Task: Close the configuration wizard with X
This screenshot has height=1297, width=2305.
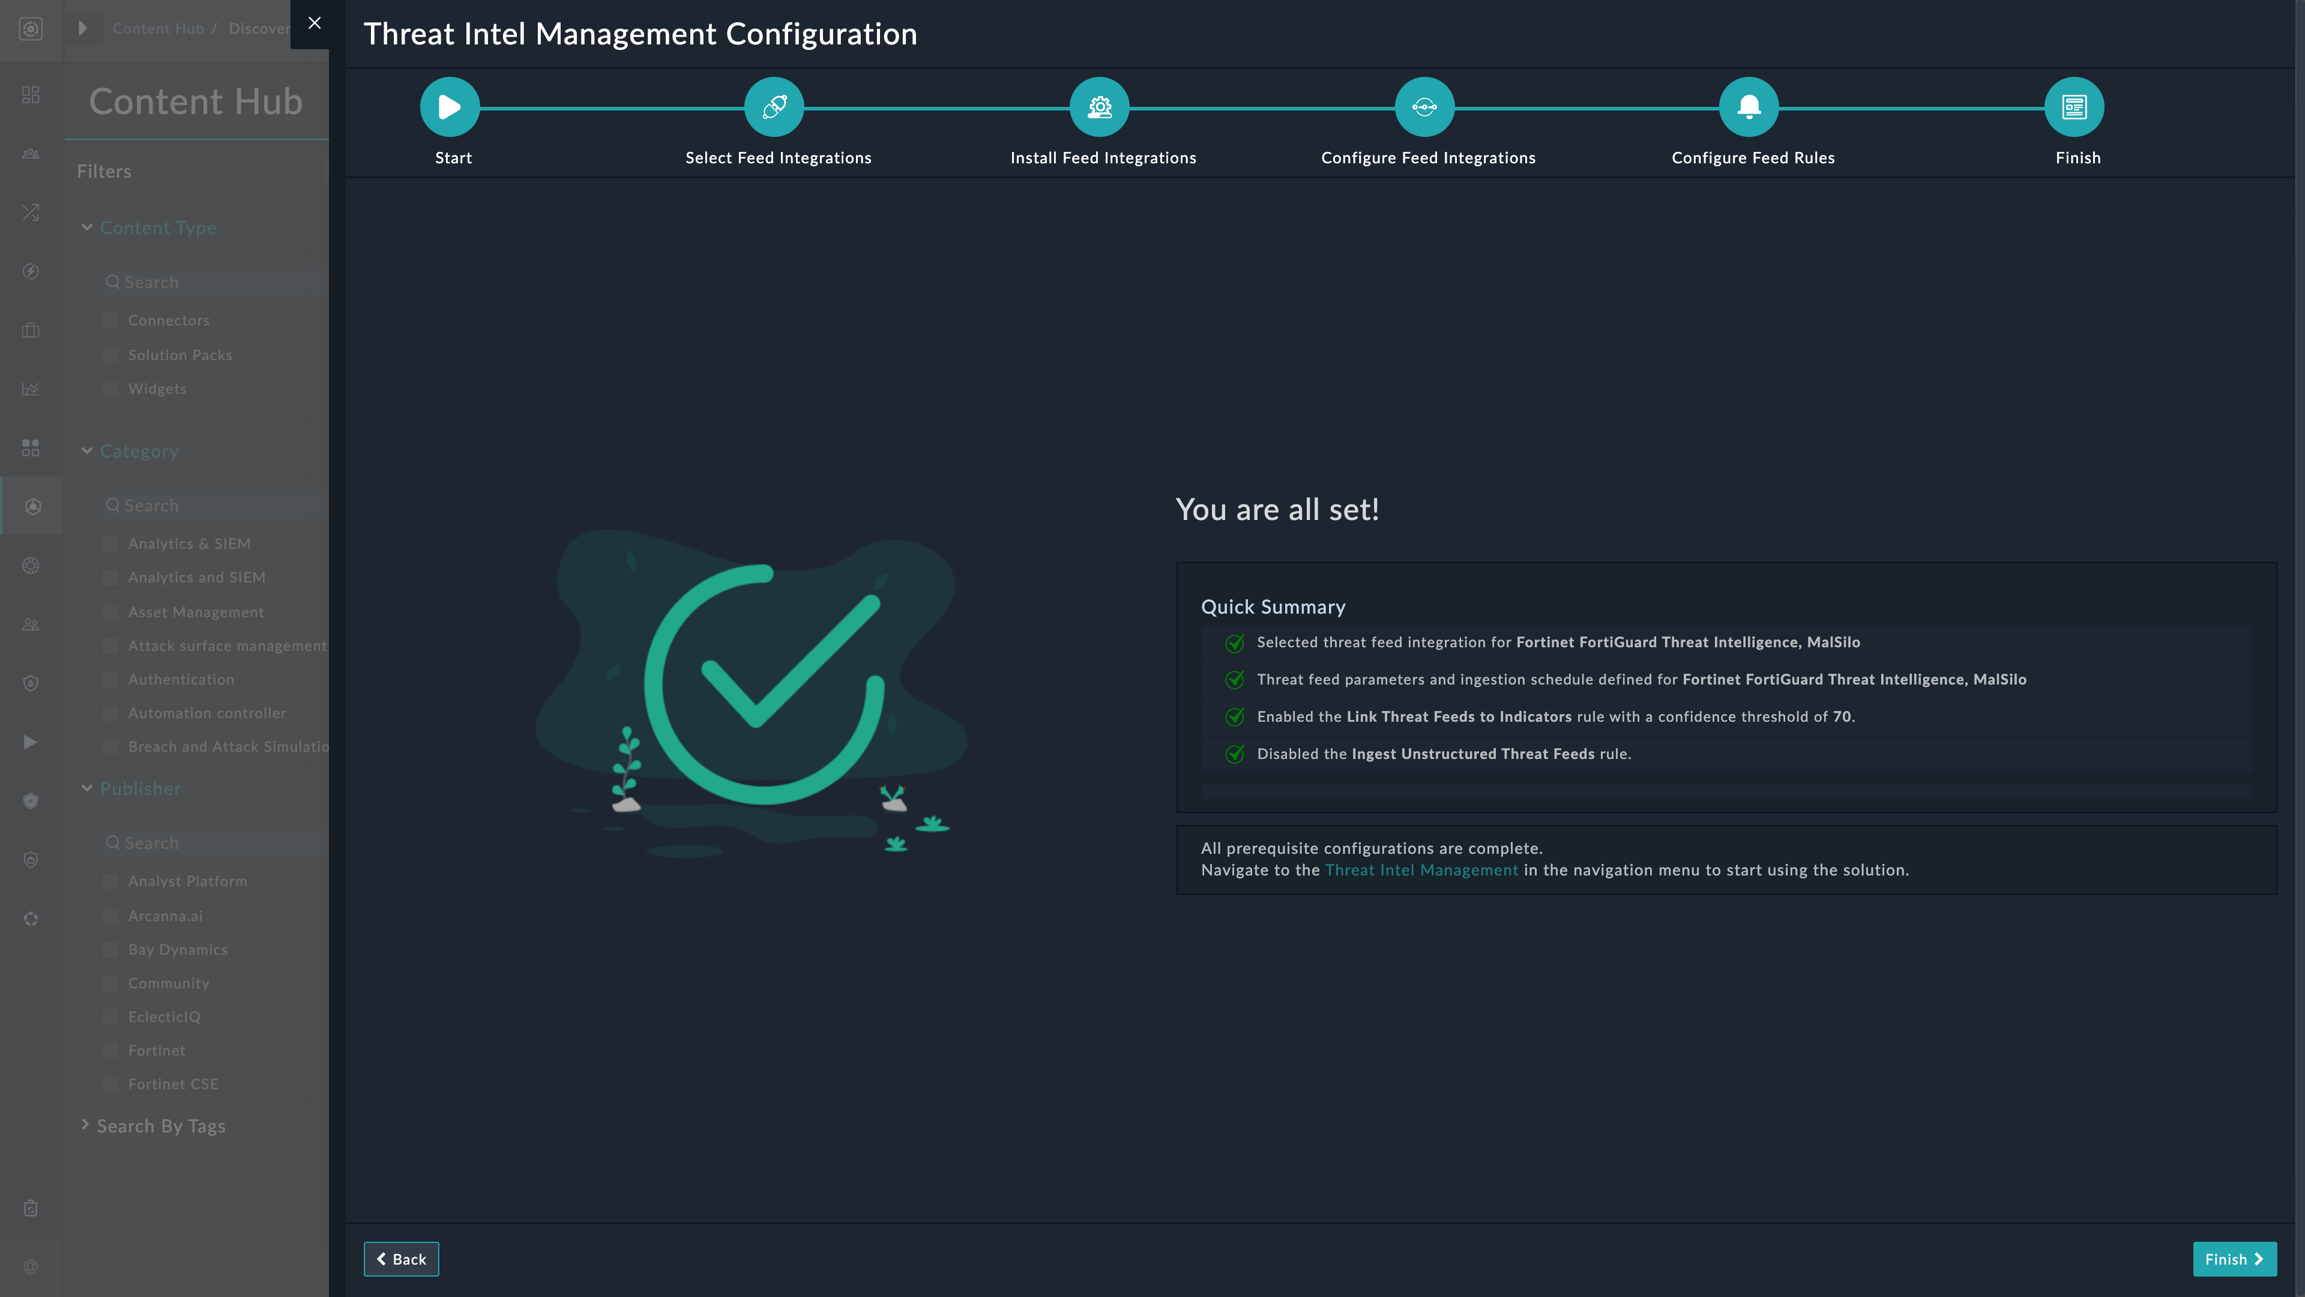Action: coord(314,23)
